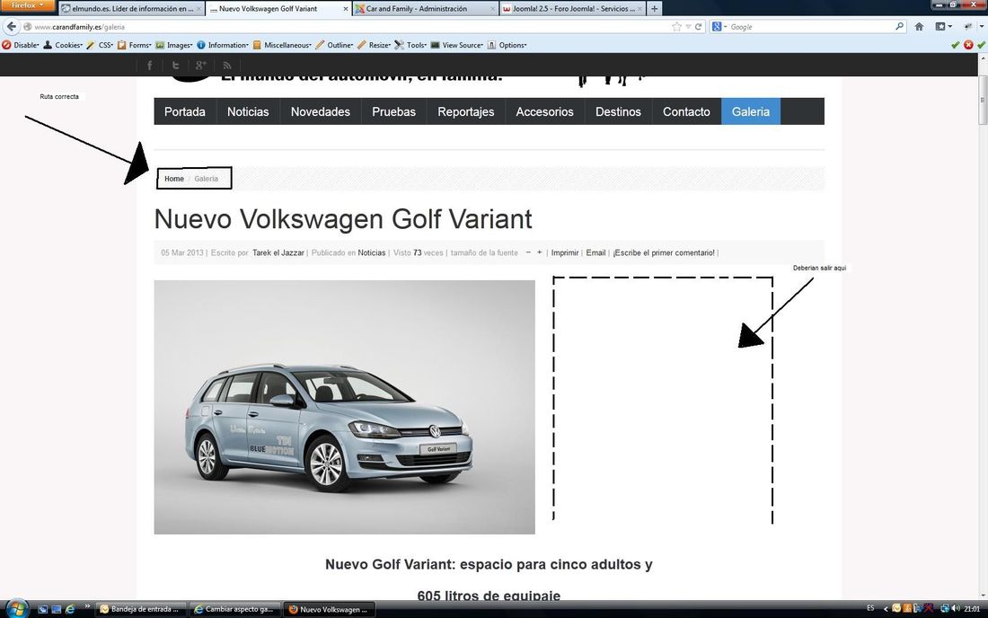Go to the browser home page icon
Viewport: 988px width, 618px height.
[920, 26]
